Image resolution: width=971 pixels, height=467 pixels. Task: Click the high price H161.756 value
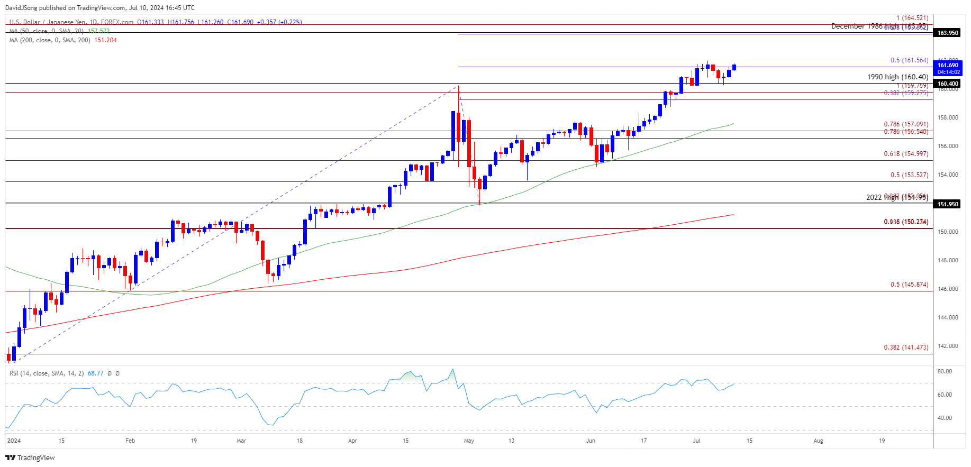(x=182, y=22)
